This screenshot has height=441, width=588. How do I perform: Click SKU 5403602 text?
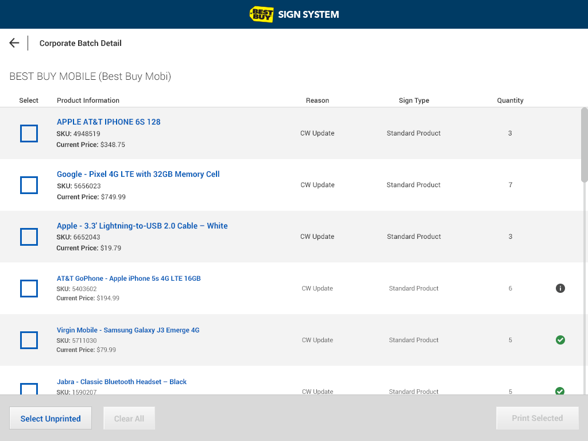pos(76,289)
